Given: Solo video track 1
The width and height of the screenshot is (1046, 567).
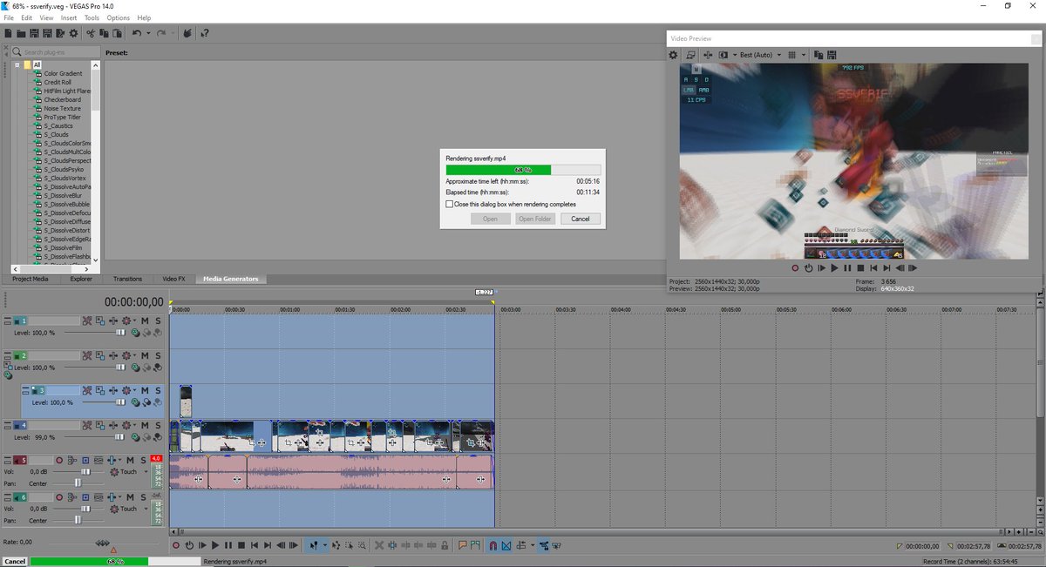Looking at the screenshot, I should [158, 321].
